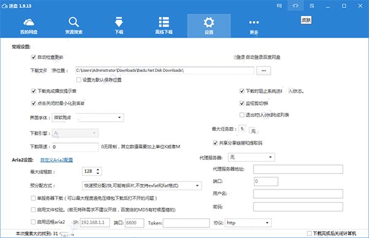Enable 下载完成后关闭计算机 checkbox
This screenshot has width=369, height=238.
click(x=309, y=233)
